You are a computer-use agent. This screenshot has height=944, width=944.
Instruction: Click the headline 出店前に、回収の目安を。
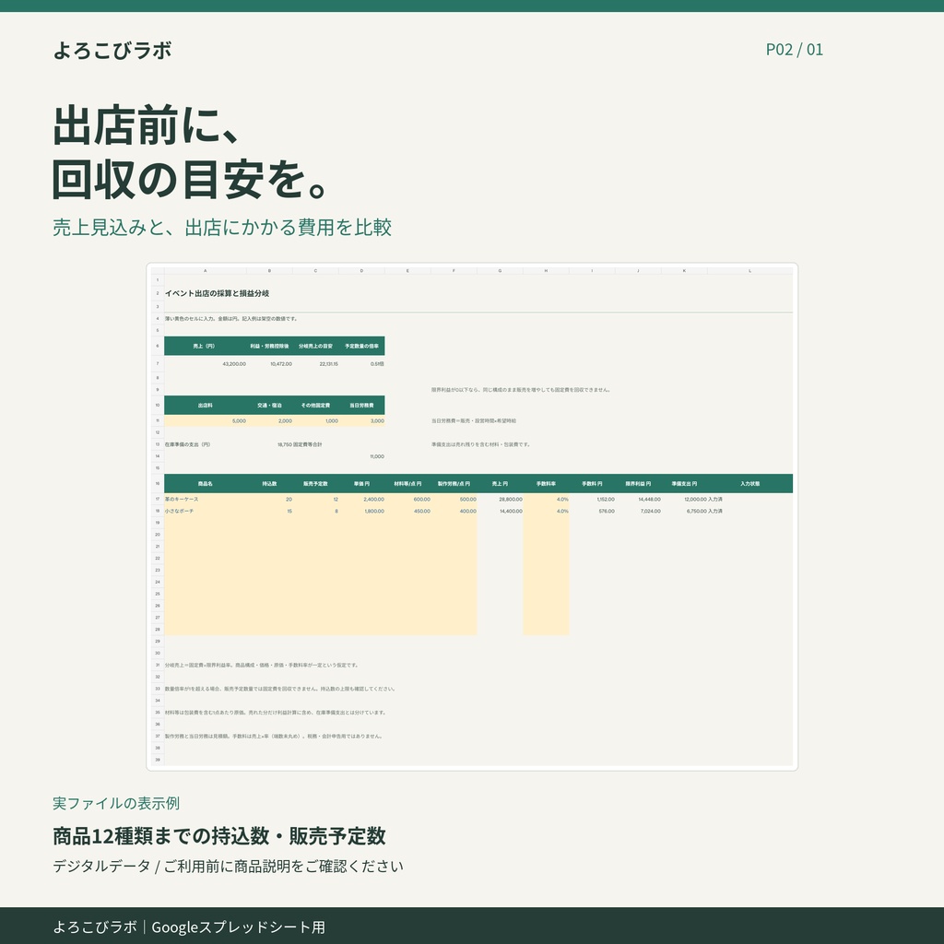(x=190, y=152)
